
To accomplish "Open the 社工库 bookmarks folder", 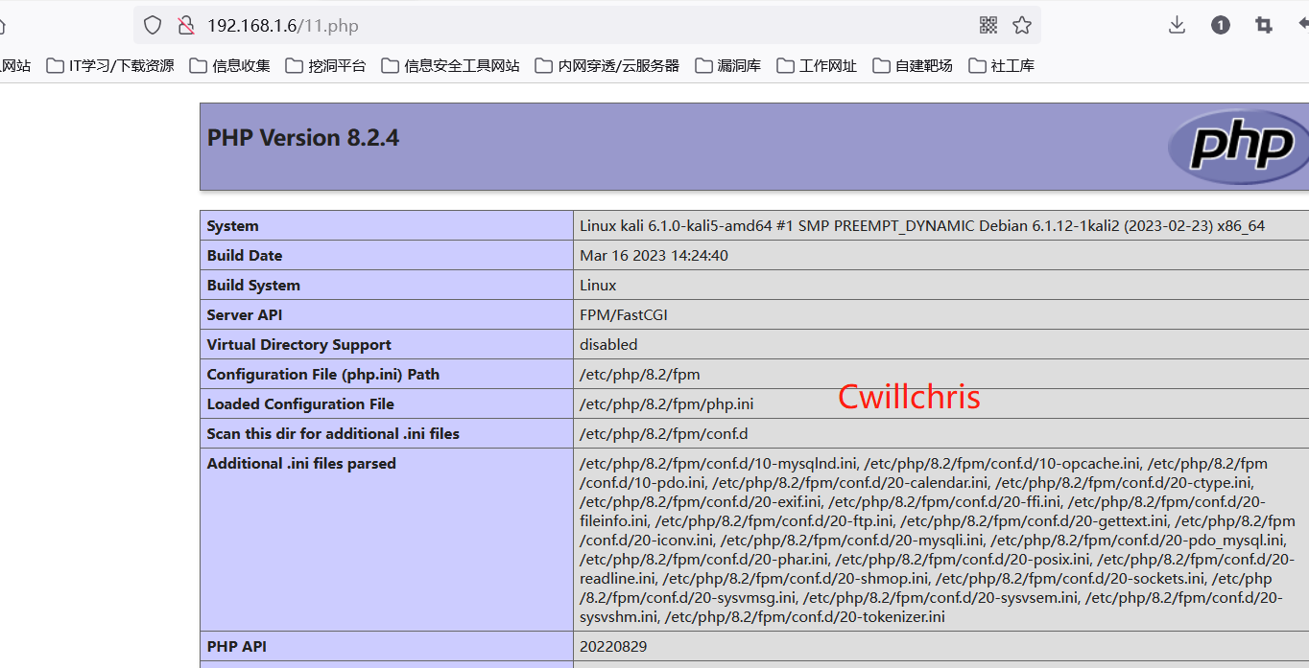I will (1002, 65).
